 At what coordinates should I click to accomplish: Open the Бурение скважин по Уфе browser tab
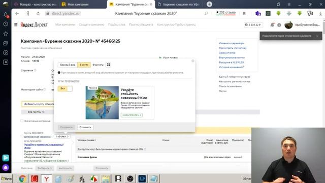[178, 5]
